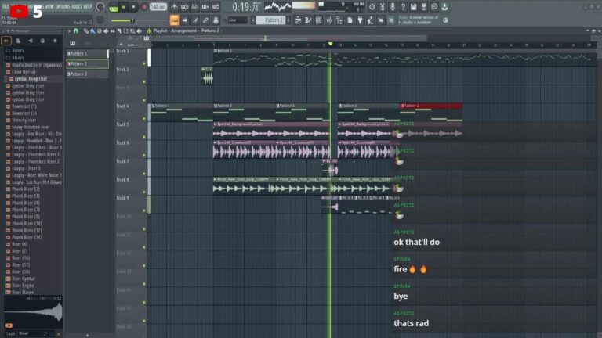This screenshot has width=602, height=338.
Task: Mute Track 2 using its green dot
Action: point(144,82)
